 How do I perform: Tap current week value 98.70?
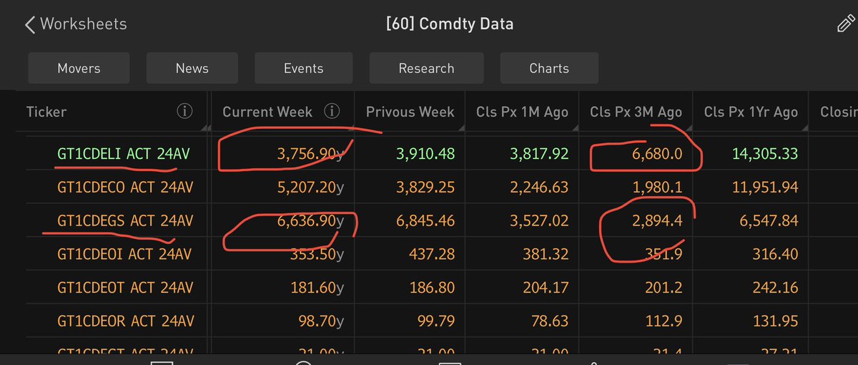322,322
